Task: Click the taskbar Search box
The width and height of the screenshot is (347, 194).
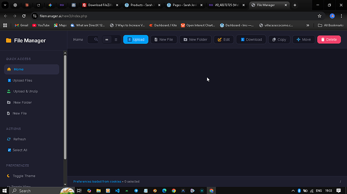Action: click(x=42, y=190)
